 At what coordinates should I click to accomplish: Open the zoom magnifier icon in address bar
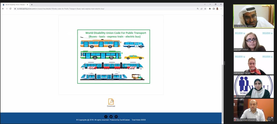point(198,9)
